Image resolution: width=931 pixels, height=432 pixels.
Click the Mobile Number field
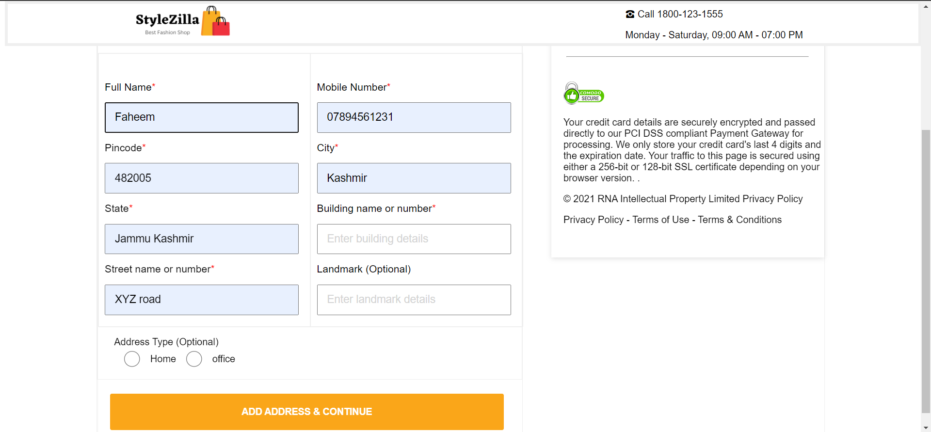(x=414, y=117)
